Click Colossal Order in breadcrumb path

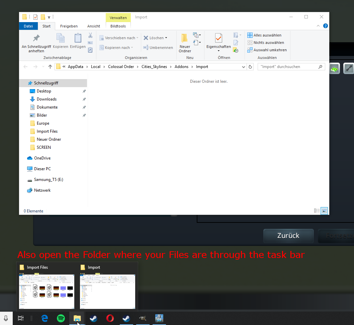pyautogui.click(x=121, y=67)
